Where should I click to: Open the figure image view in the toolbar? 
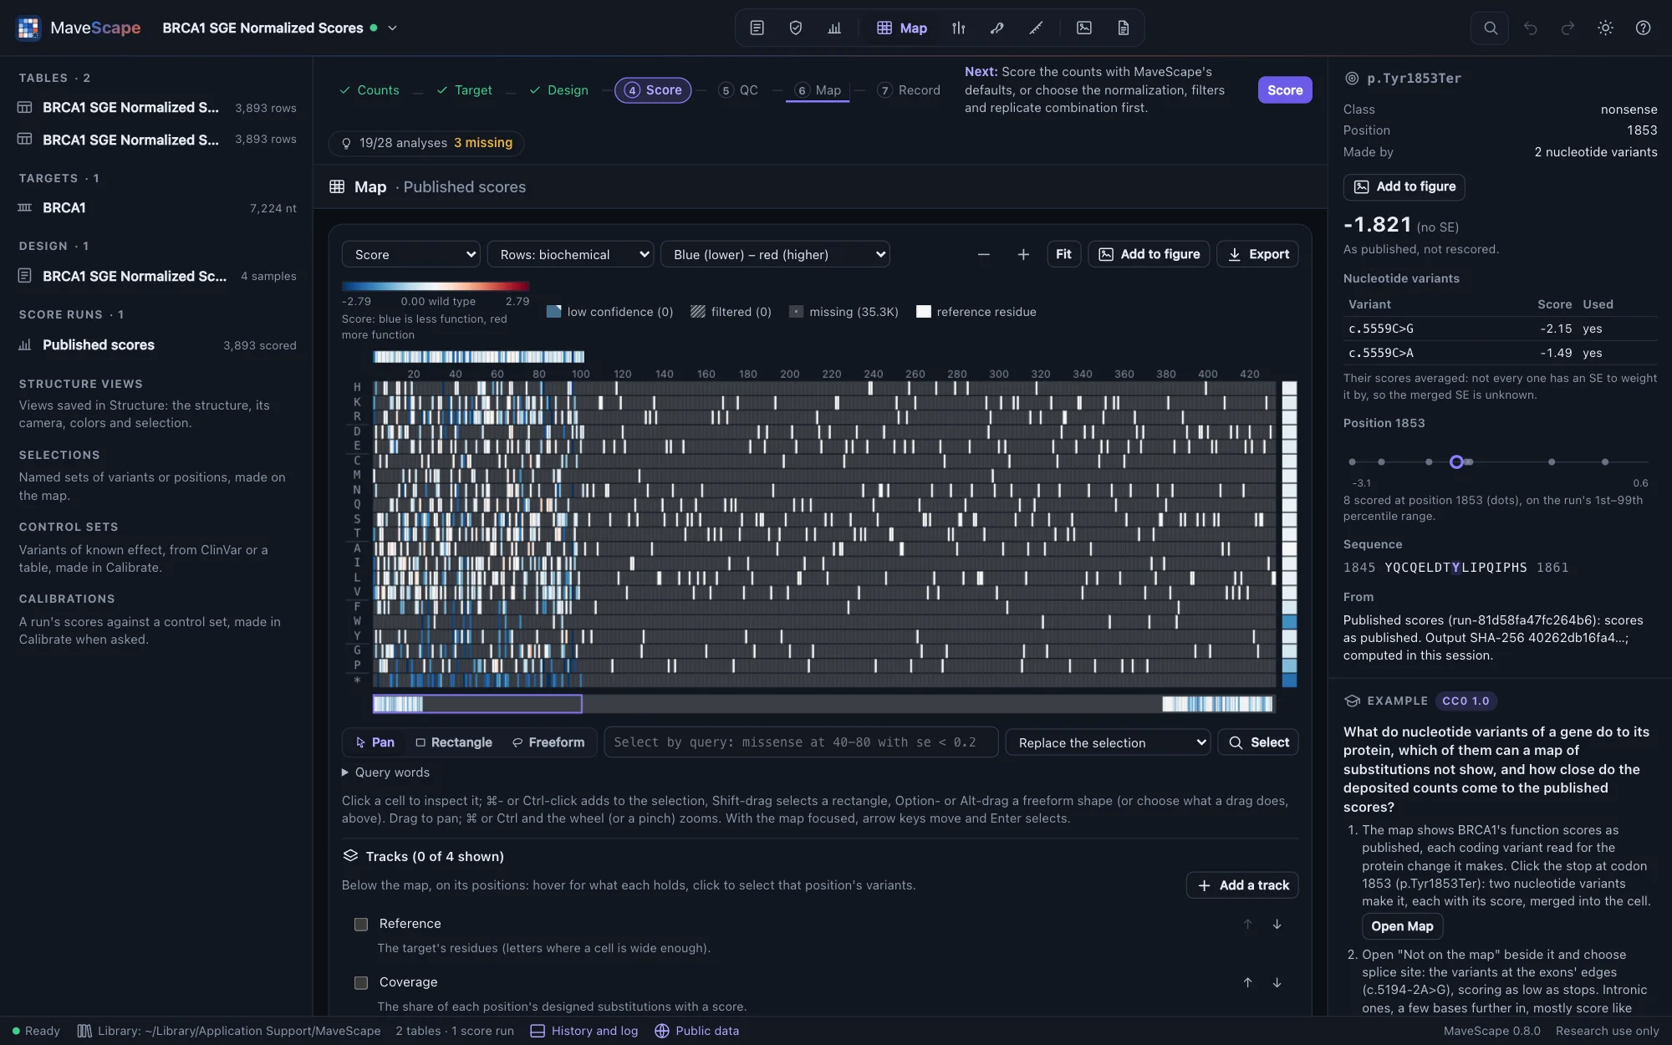coord(1084,28)
